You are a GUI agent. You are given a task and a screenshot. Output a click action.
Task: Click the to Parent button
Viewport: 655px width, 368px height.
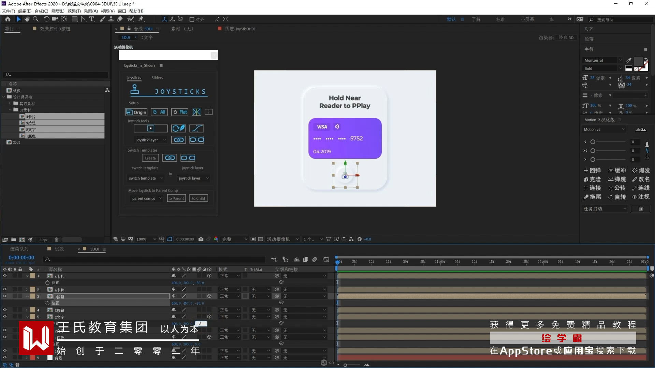(x=176, y=198)
